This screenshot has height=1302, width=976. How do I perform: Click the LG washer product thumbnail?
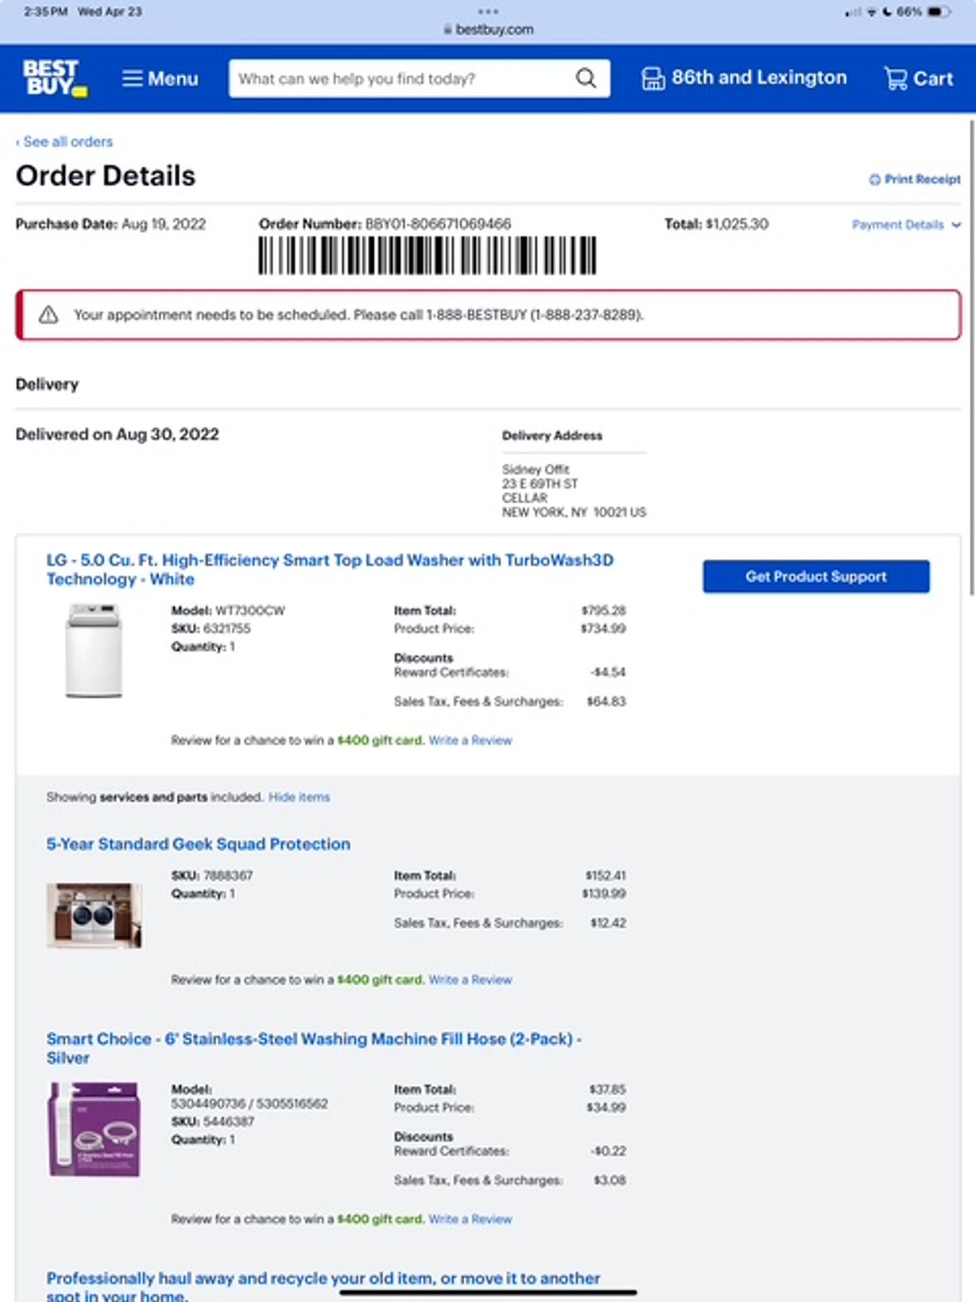point(94,650)
